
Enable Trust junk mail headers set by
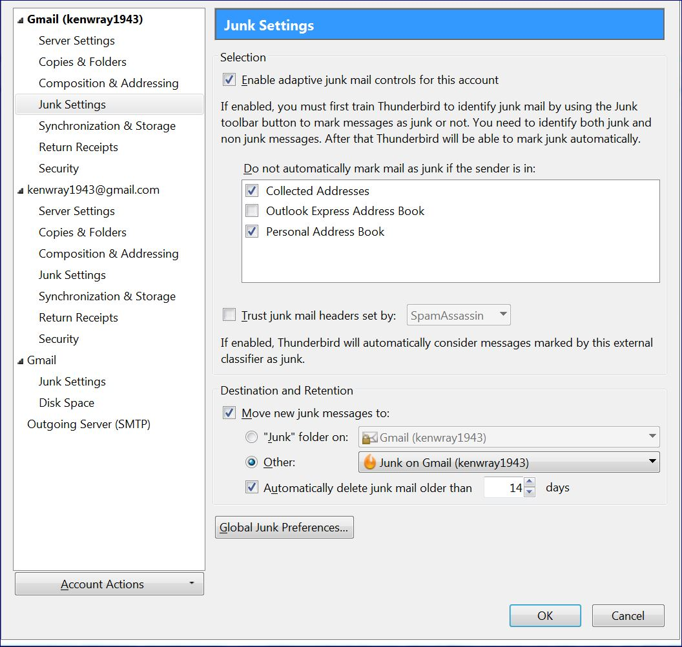pyautogui.click(x=229, y=314)
